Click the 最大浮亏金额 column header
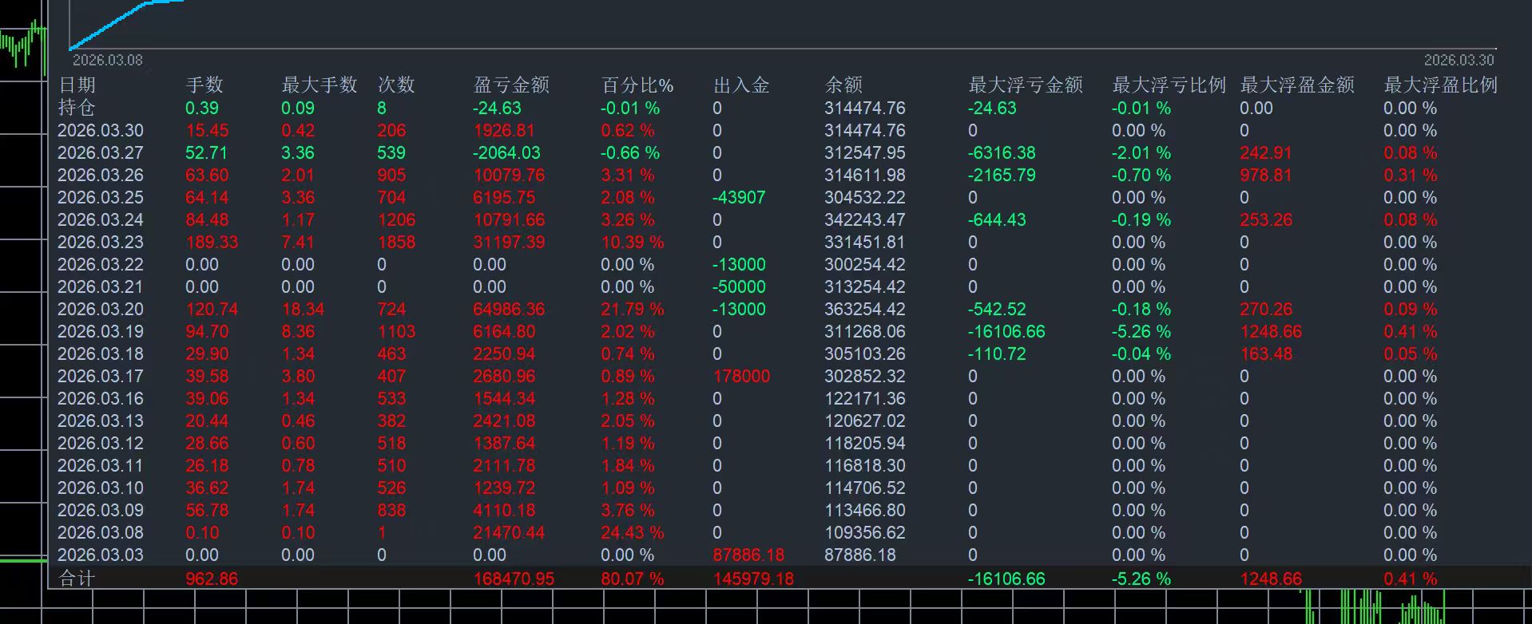This screenshot has height=624, width=1532. coord(1026,85)
